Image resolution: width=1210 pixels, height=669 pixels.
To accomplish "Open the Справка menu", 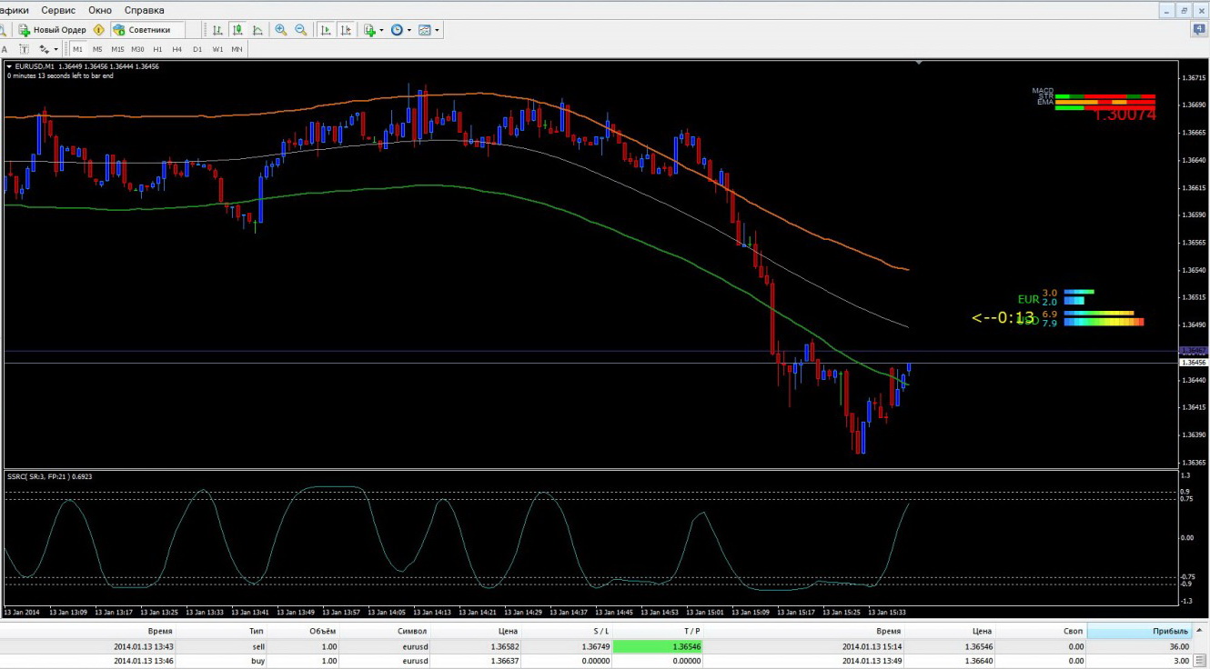I will (145, 10).
